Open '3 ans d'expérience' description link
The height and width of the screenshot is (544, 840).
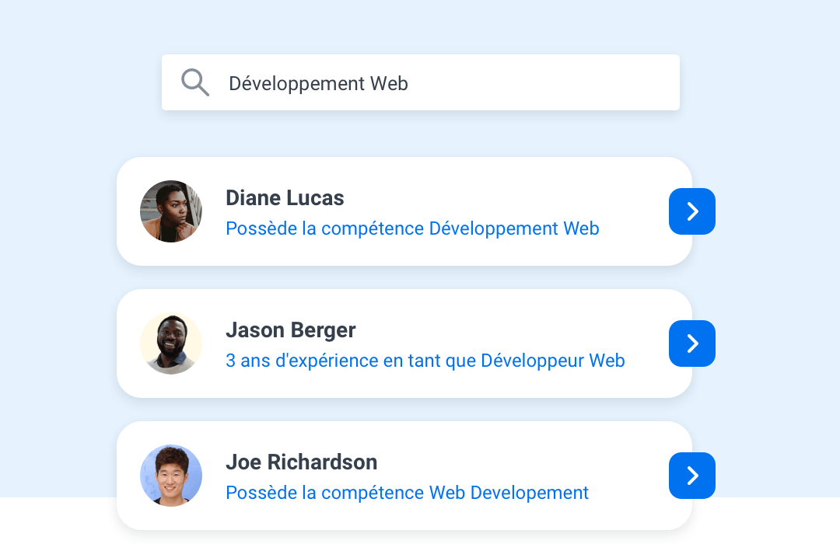tap(425, 361)
